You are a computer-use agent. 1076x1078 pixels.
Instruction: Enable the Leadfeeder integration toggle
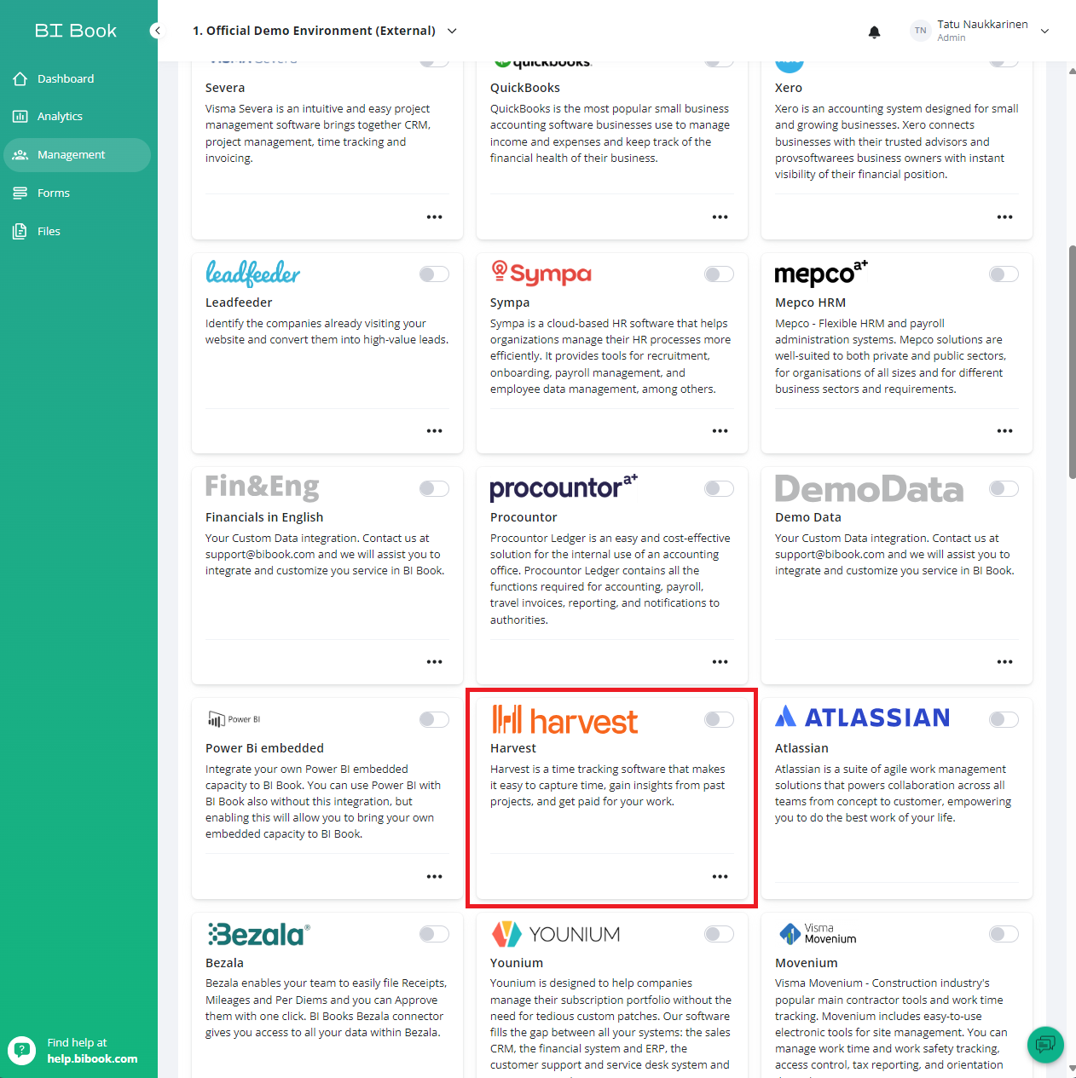pyautogui.click(x=434, y=274)
